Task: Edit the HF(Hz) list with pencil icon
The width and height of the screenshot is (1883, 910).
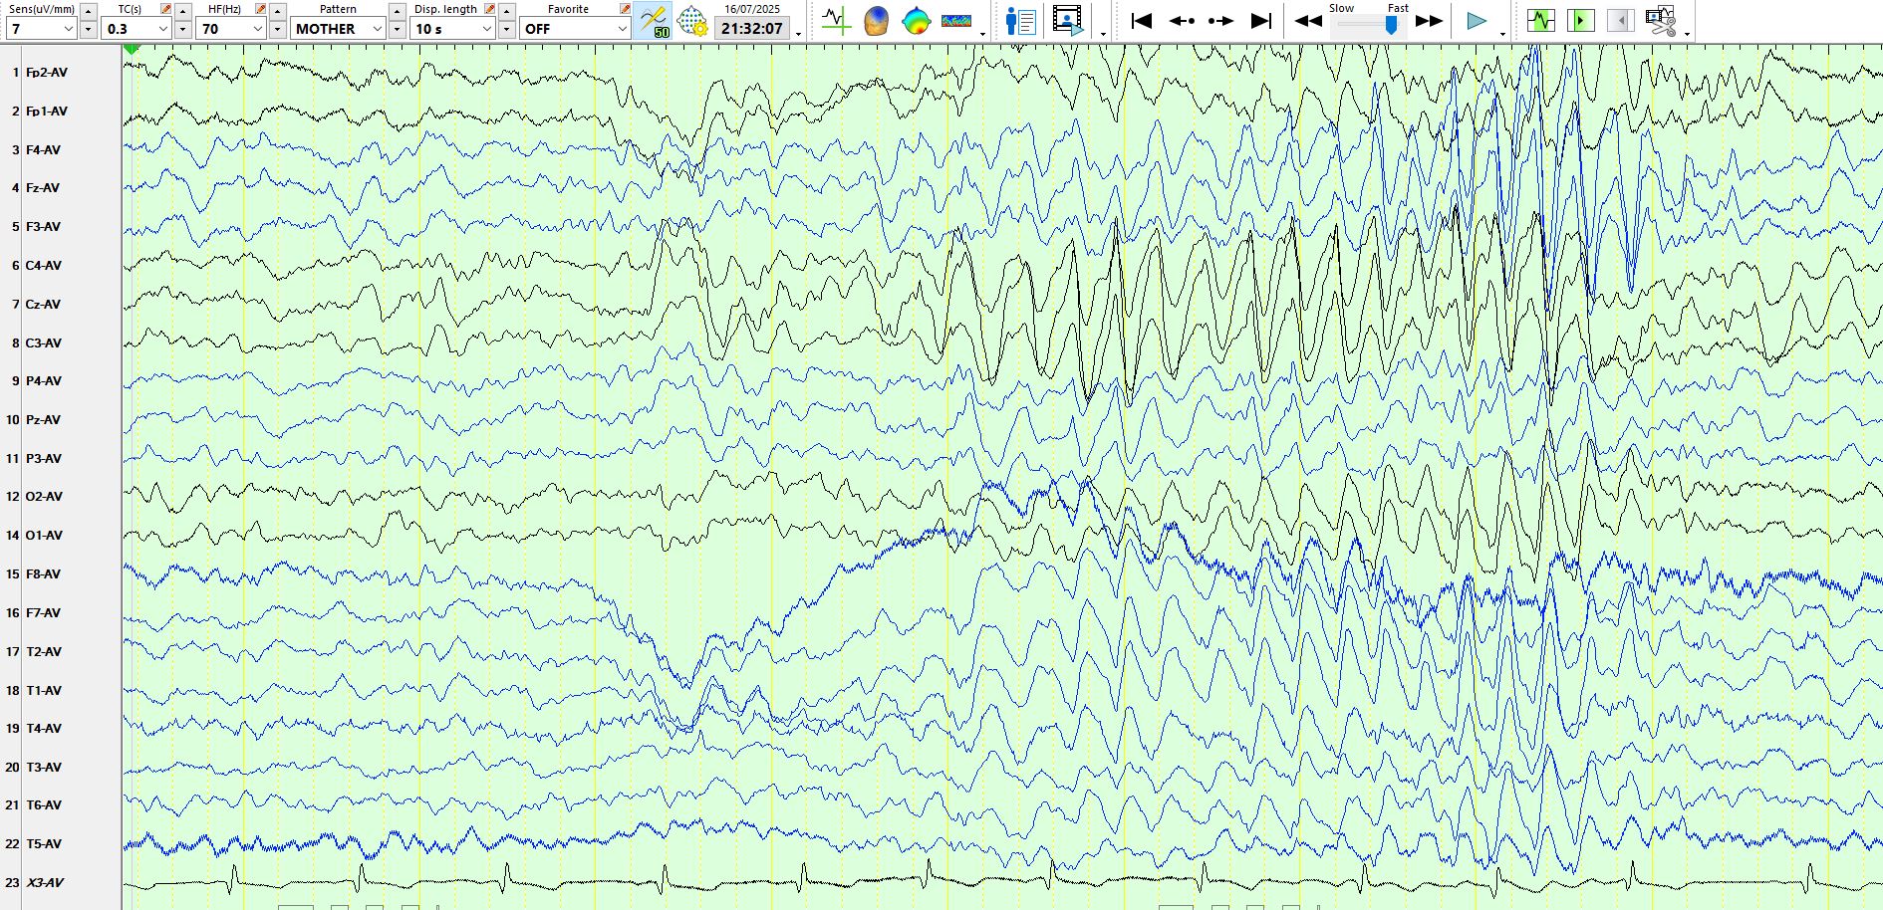Action: point(260,9)
